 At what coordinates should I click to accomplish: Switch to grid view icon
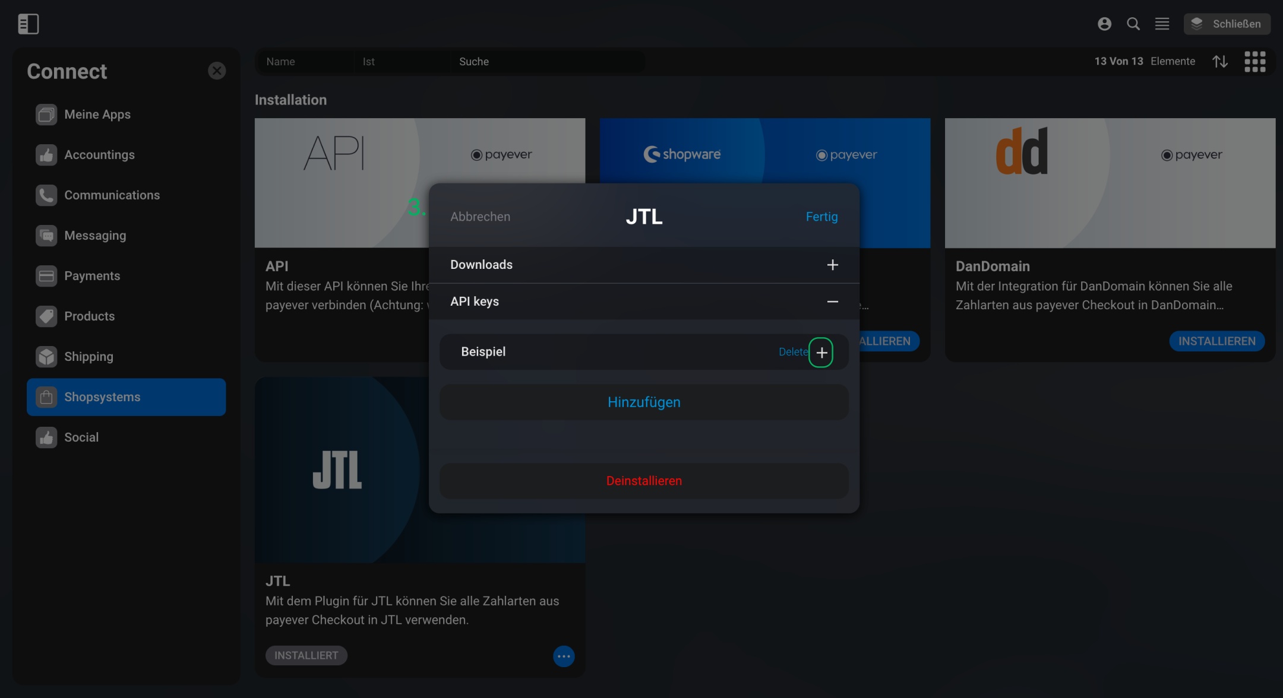coord(1255,61)
